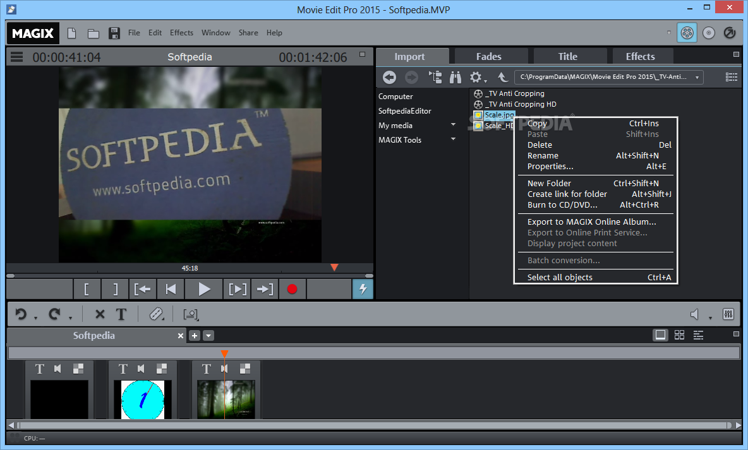The height and width of the screenshot is (450, 748).
Task: Jump to range start
Action: point(143,289)
